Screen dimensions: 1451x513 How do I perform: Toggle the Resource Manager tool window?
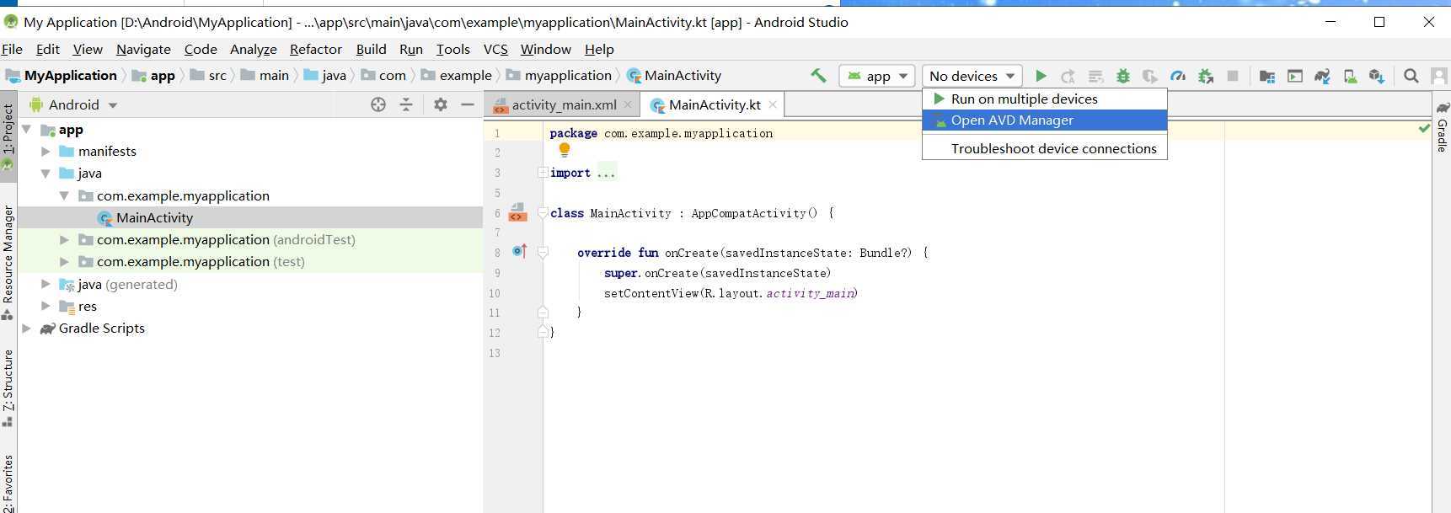click(x=8, y=261)
